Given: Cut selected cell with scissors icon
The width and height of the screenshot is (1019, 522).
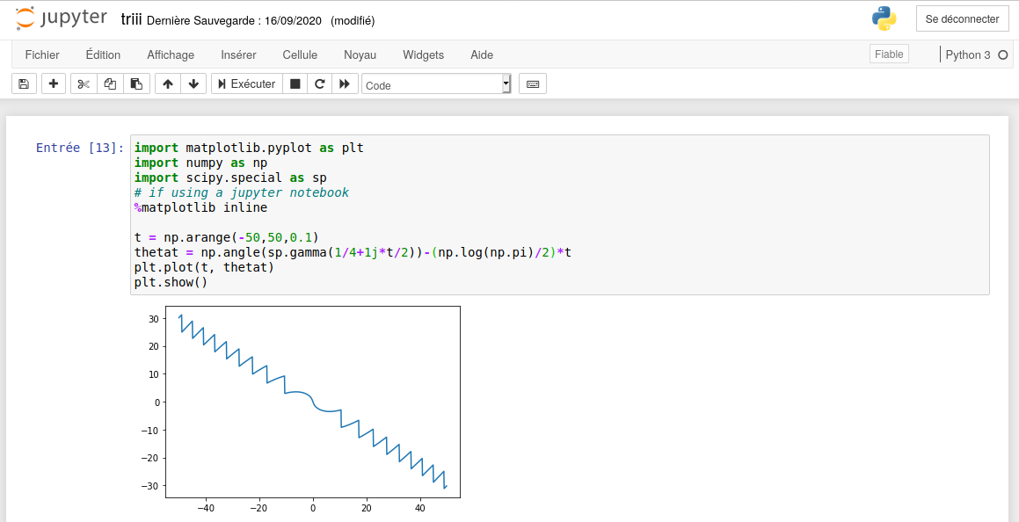Looking at the screenshot, I should click(84, 84).
